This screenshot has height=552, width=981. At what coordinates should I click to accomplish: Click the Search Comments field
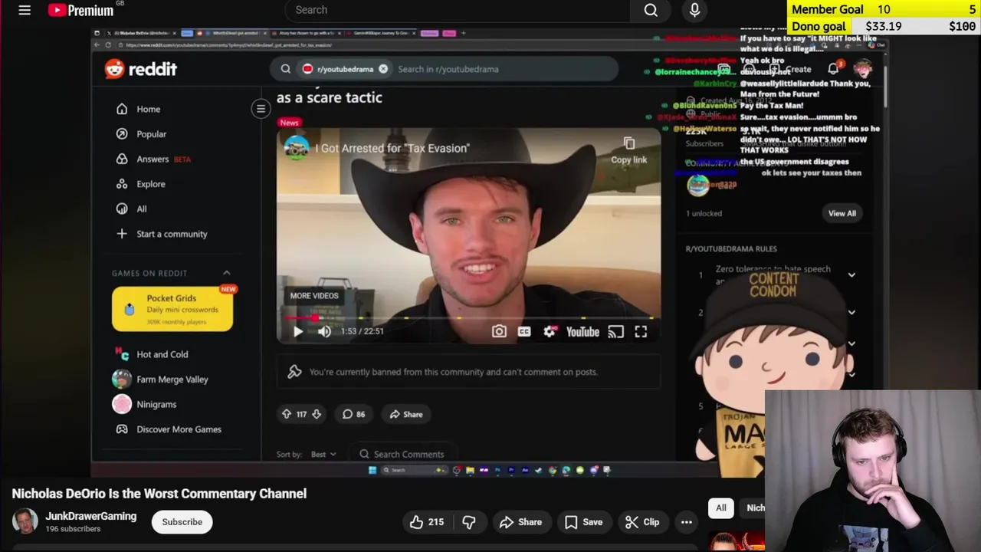click(x=402, y=454)
